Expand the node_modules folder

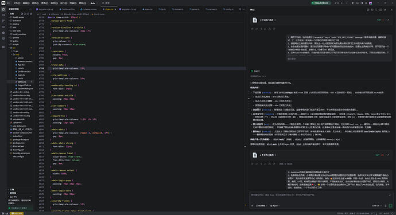(x=19, y=34)
